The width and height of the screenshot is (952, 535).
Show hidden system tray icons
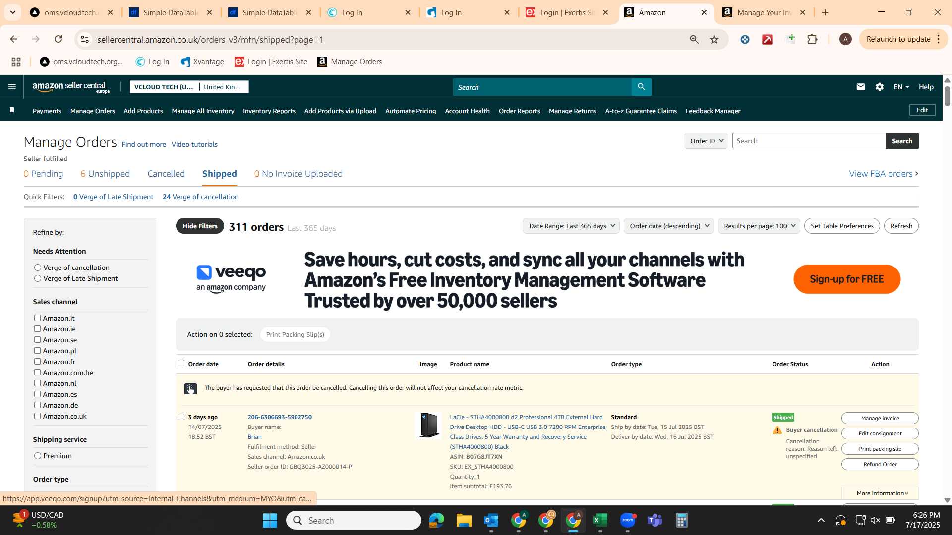click(x=821, y=520)
